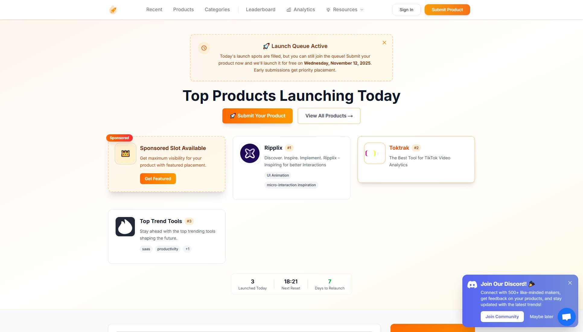Open the Categories nav link
Viewport: 583px width, 332px height.
(217, 10)
